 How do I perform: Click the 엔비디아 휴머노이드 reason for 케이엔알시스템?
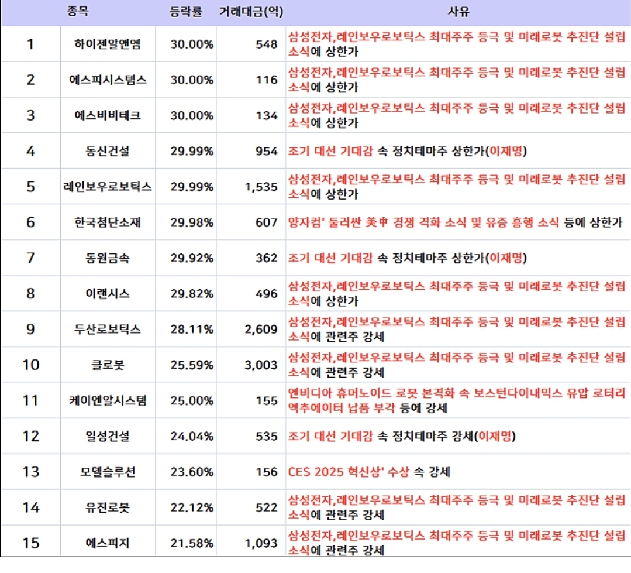click(457, 400)
